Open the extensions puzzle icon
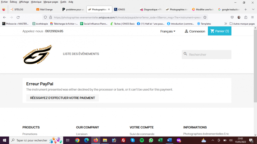 (x=246, y=17)
